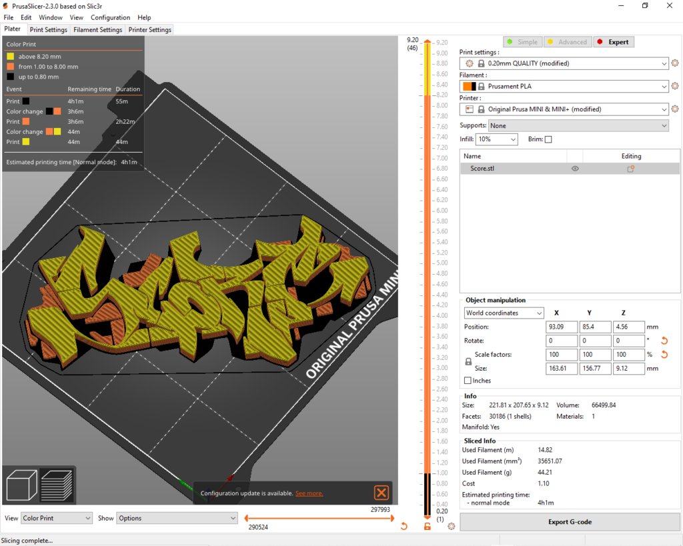The width and height of the screenshot is (683, 546).
Task: Follow the See more configuration update link
Action: coord(309,493)
